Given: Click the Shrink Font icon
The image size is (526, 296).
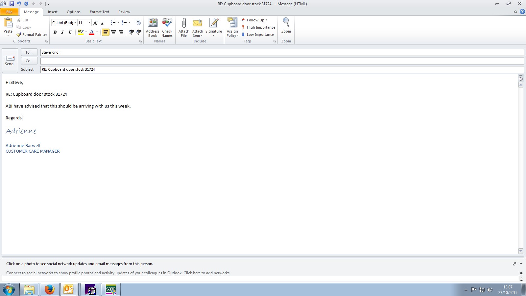Looking at the screenshot, I should tap(103, 23).
